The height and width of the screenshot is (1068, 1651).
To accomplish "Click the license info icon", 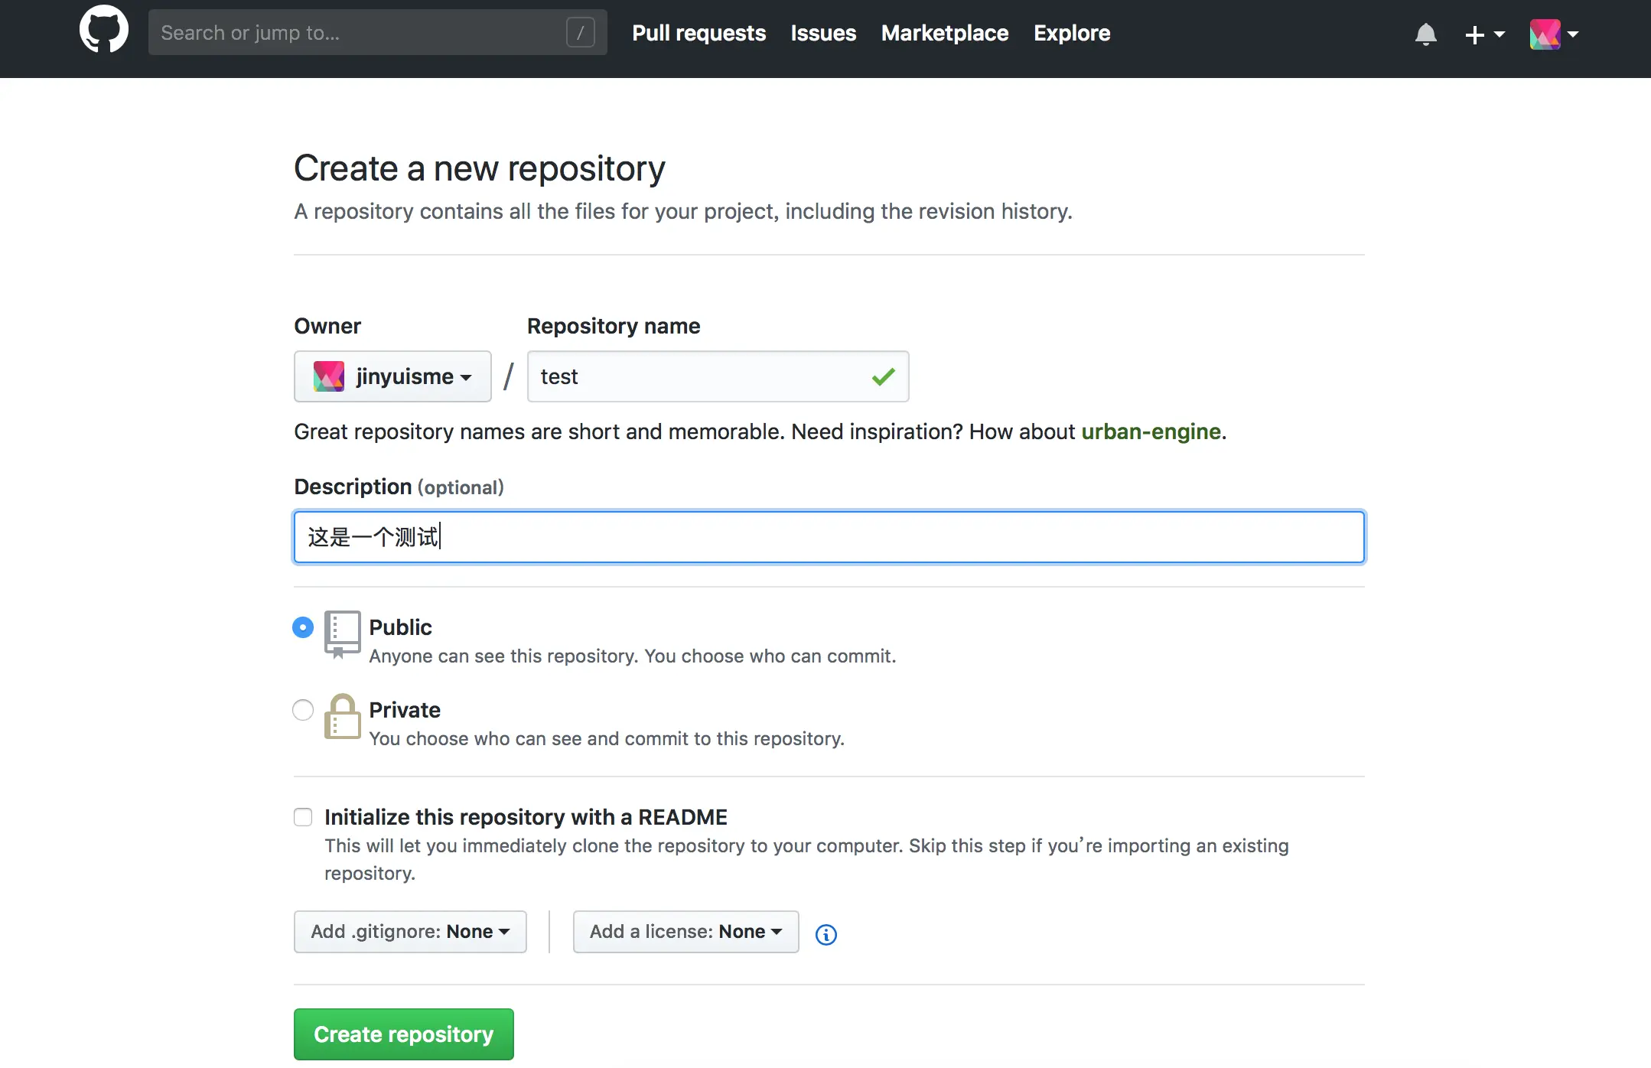I will click(x=825, y=934).
